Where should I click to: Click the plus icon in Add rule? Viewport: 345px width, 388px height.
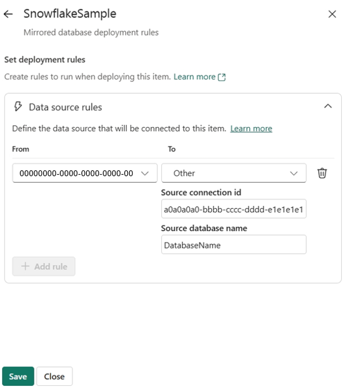(x=25, y=266)
